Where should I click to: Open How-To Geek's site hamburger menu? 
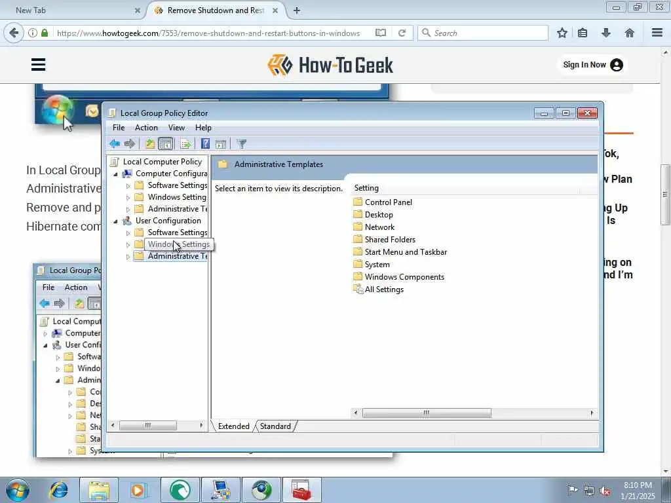coord(38,65)
